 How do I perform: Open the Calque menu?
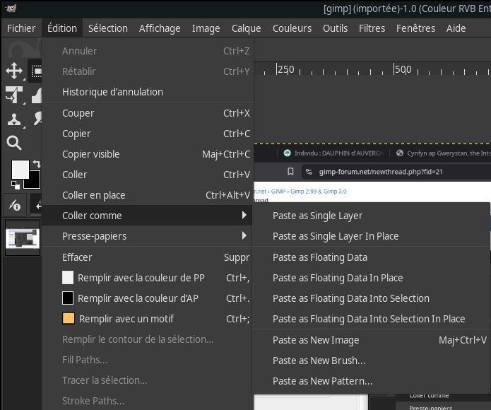(x=247, y=28)
